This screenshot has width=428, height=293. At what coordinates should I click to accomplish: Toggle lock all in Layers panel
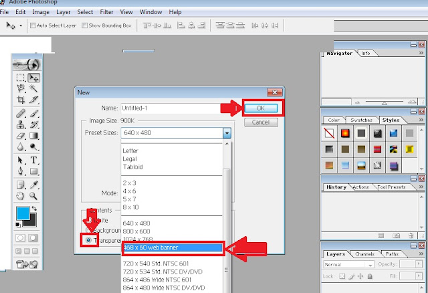pyautogui.click(x=370, y=276)
